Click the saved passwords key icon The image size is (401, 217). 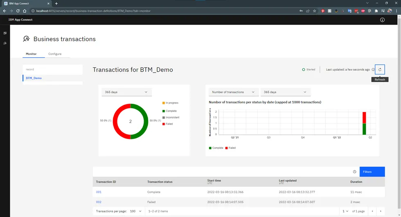coord(301,11)
